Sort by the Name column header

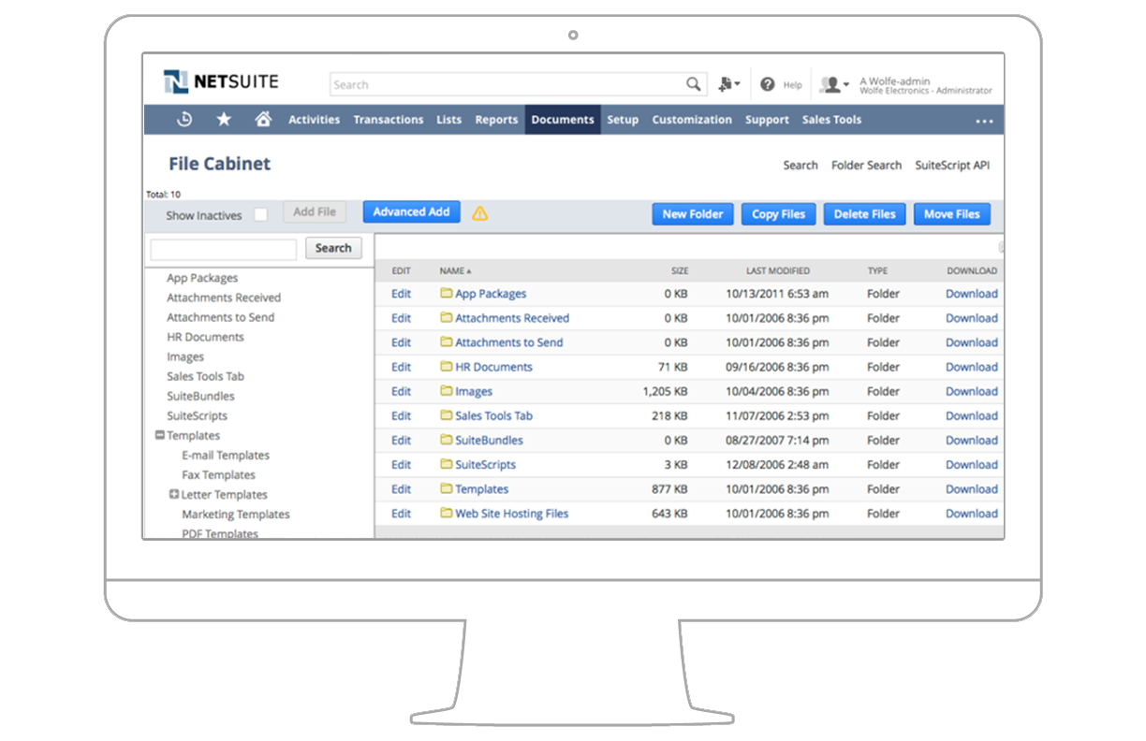tap(455, 270)
